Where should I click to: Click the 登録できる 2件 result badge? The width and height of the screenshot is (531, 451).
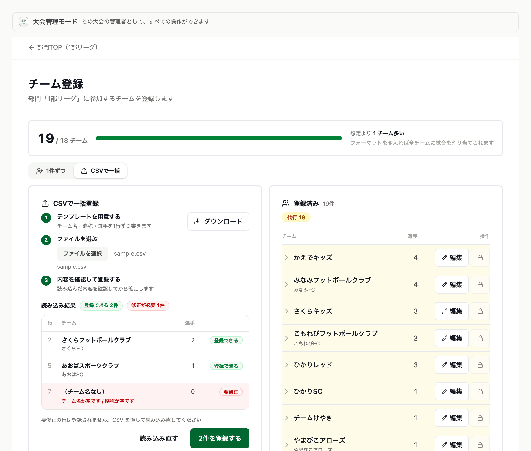point(101,305)
